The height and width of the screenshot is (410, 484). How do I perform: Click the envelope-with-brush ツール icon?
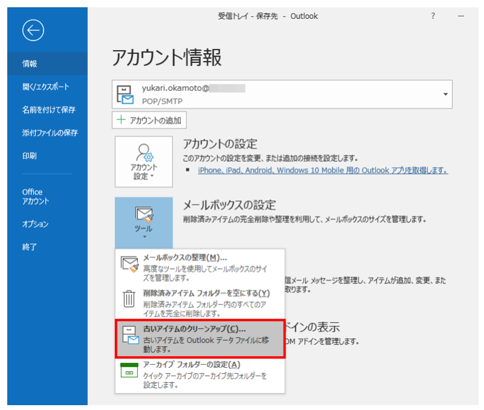pyautogui.click(x=144, y=214)
